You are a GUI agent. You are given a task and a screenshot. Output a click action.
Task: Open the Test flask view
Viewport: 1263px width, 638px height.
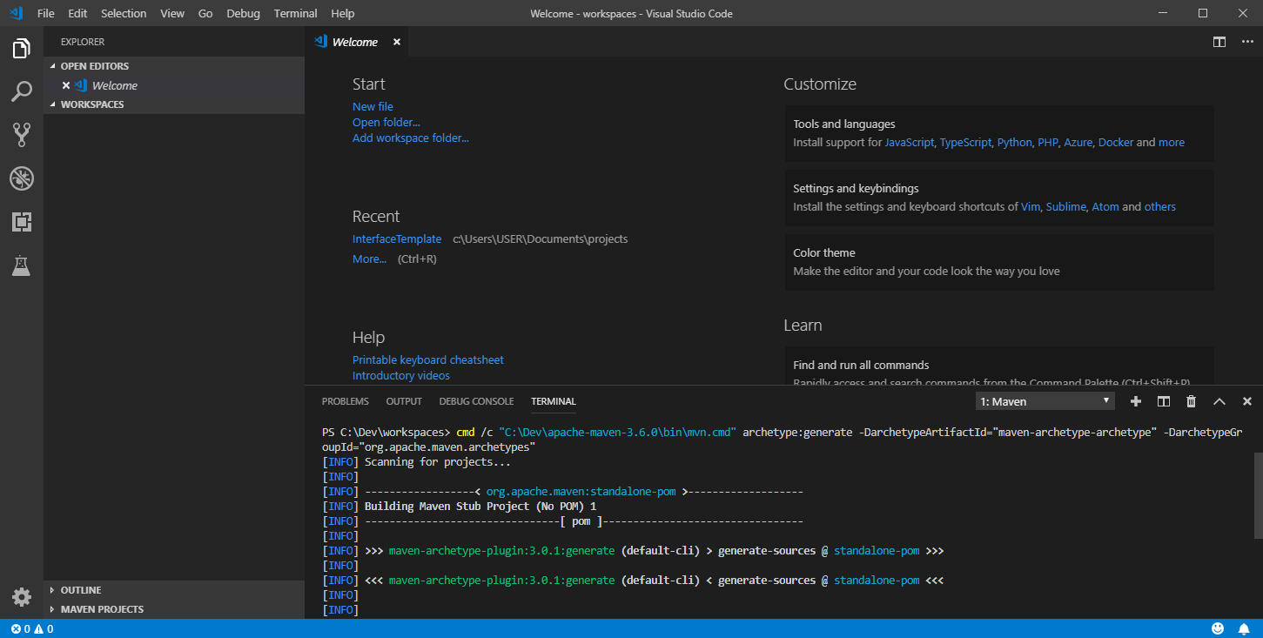22,265
